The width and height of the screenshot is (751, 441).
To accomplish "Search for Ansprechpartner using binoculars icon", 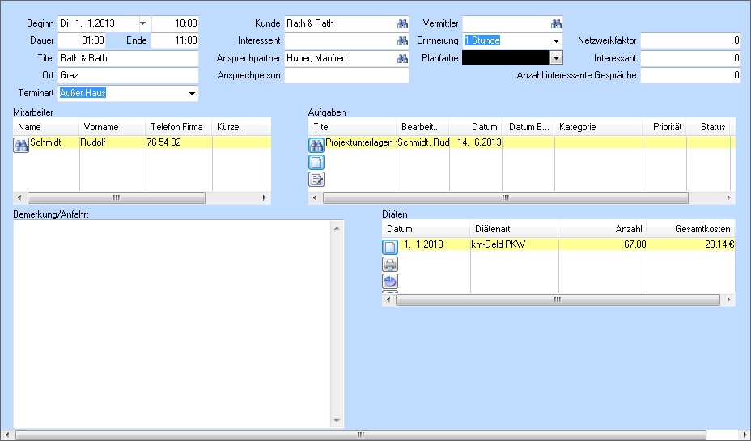I will pos(401,59).
